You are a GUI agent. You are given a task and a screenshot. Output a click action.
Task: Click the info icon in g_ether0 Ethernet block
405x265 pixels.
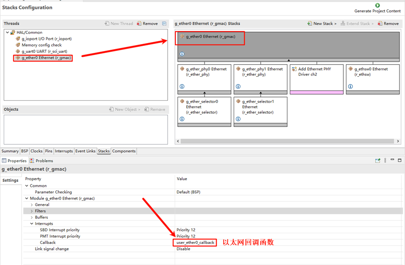point(182,54)
